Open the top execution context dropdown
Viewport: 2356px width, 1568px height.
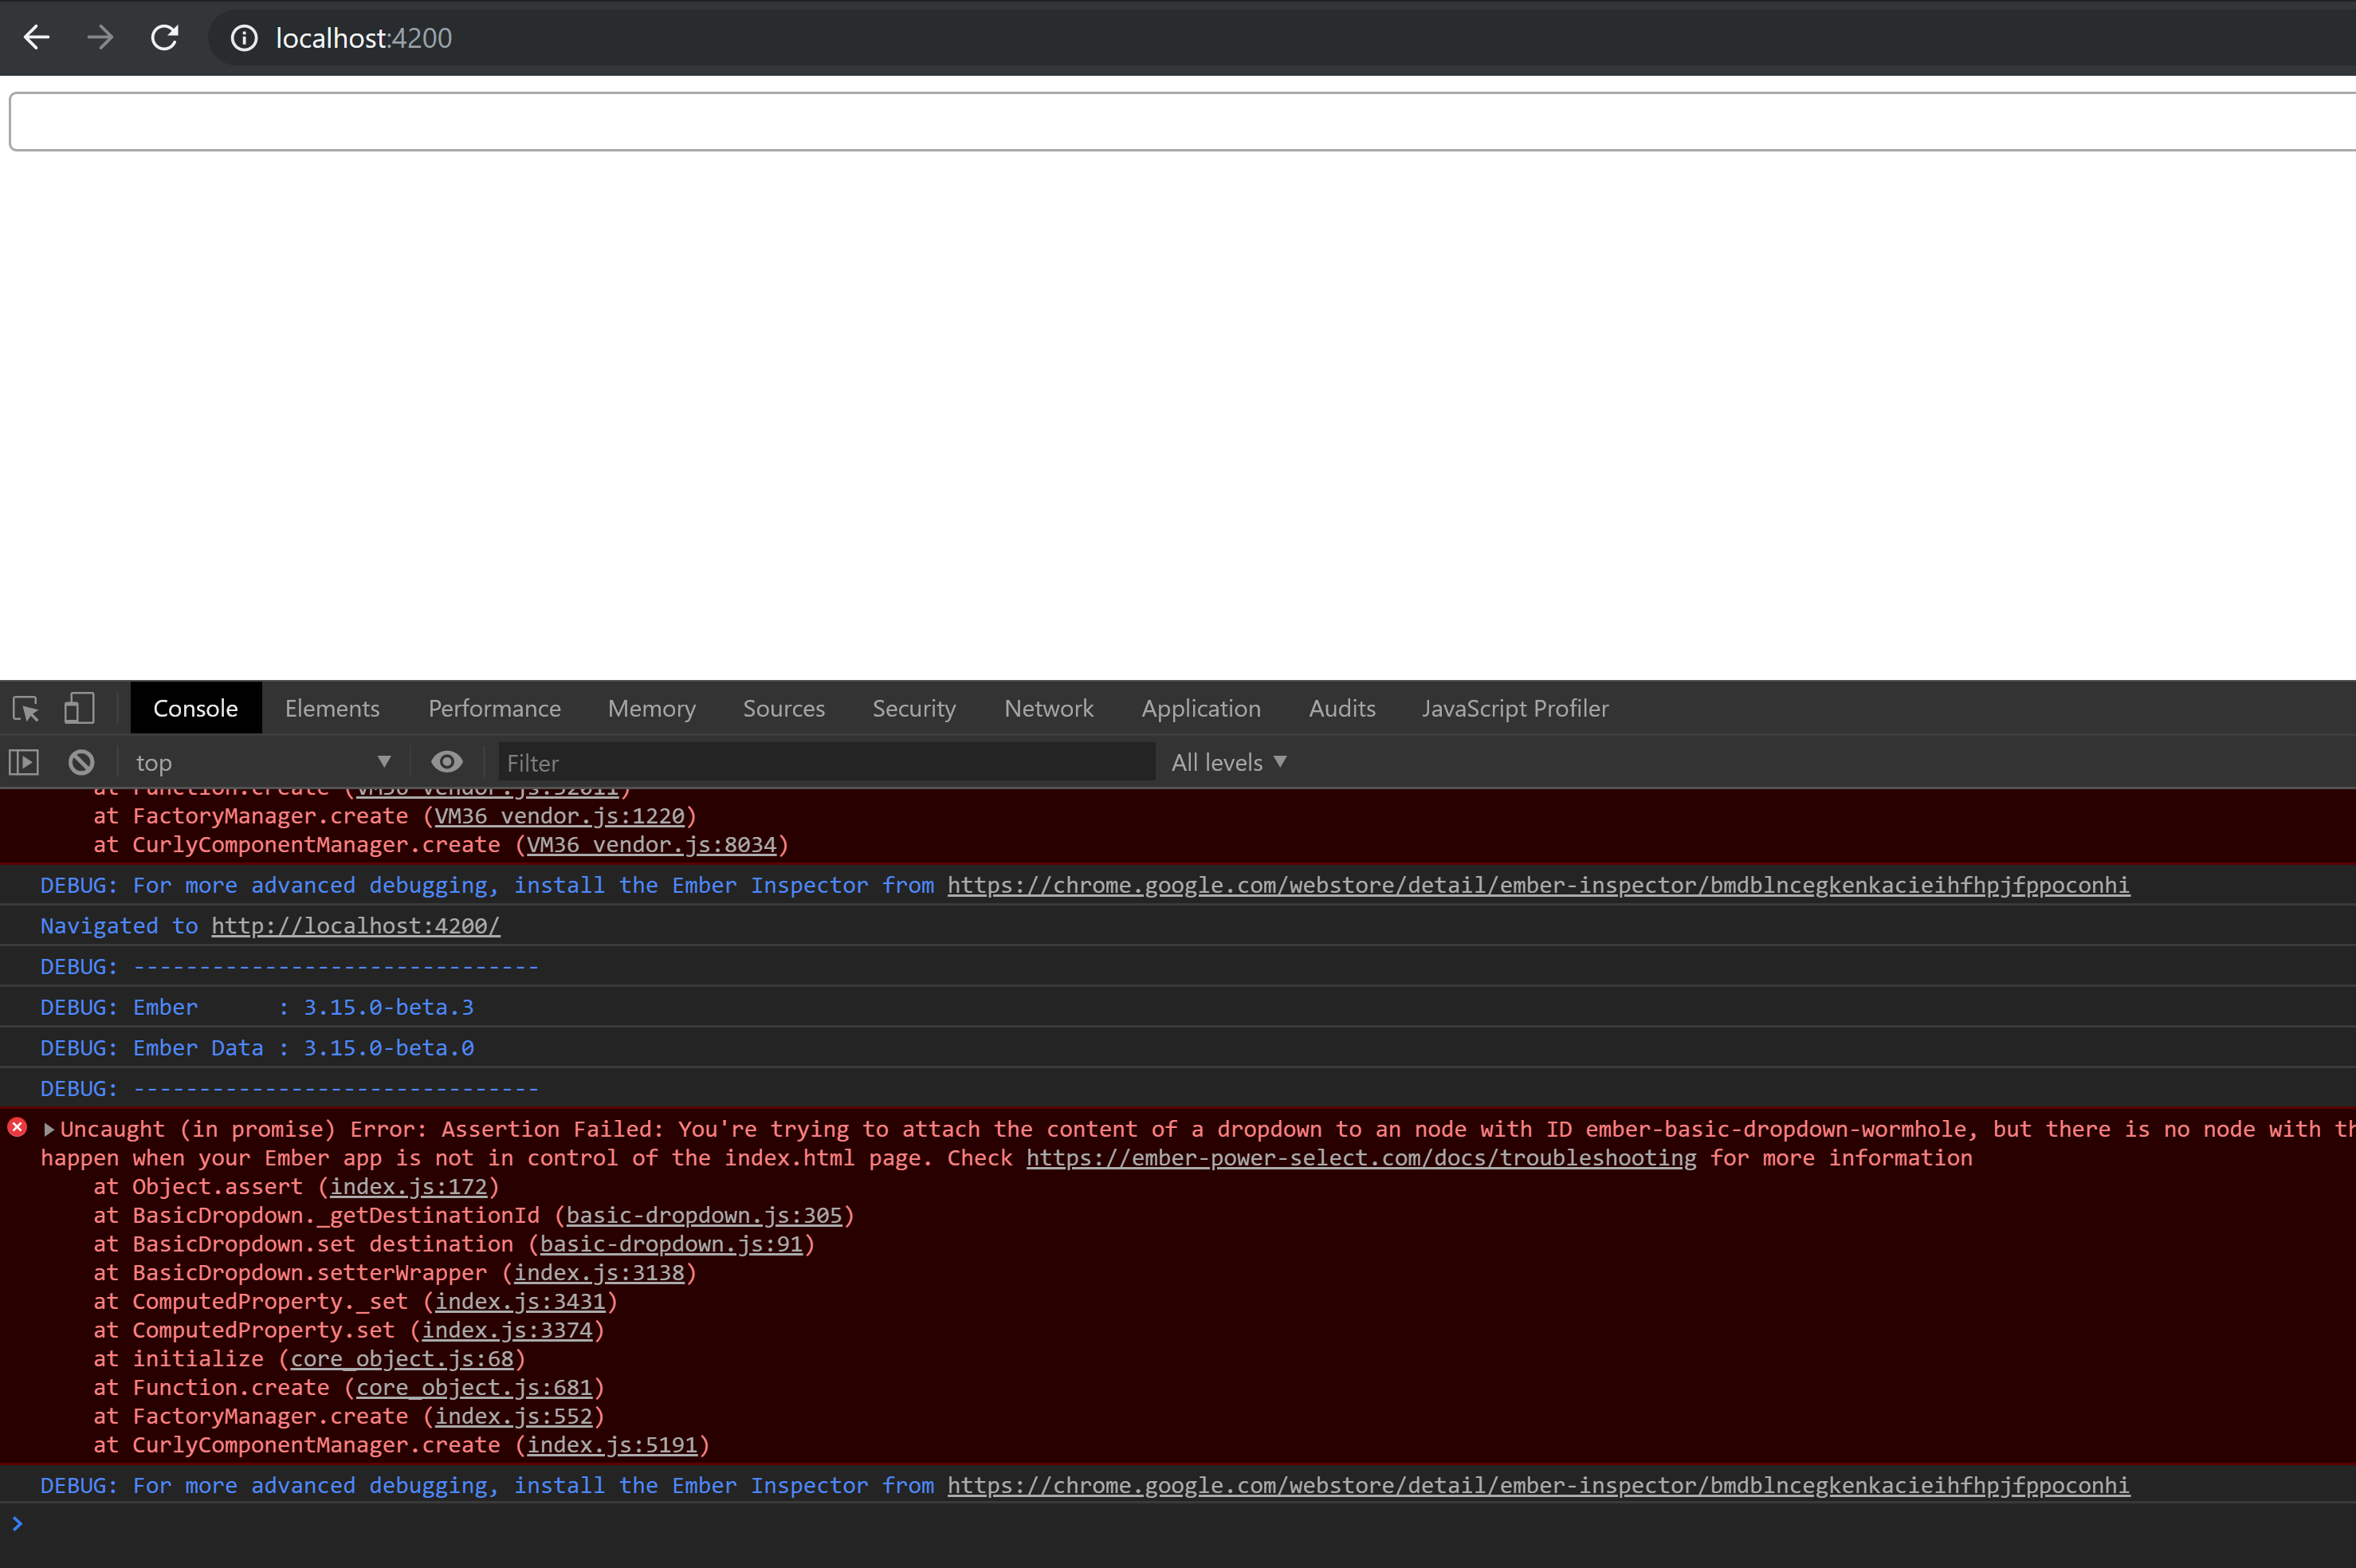pyautogui.click(x=265, y=761)
